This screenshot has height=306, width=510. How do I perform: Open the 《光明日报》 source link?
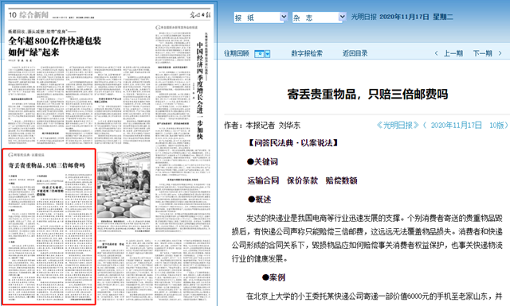(398, 126)
